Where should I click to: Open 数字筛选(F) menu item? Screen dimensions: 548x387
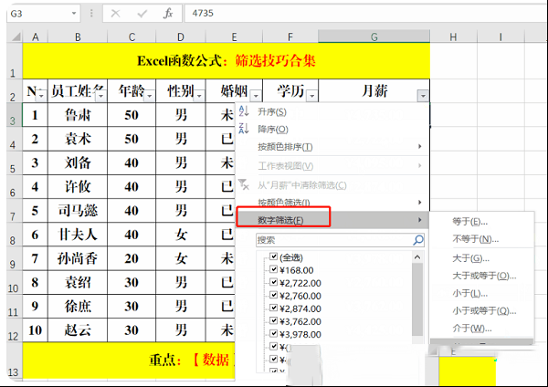pyautogui.click(x=332, y=220)
